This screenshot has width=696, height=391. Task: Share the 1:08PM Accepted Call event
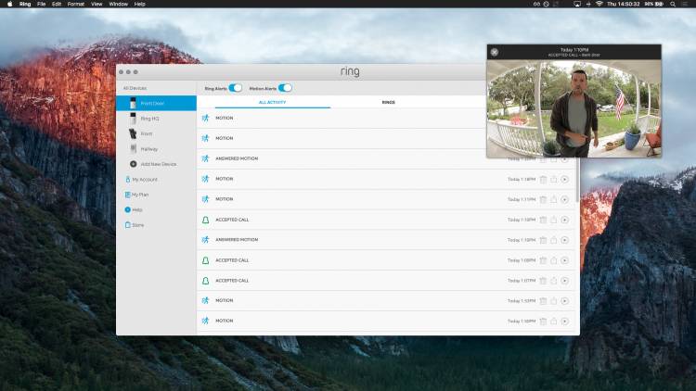tap(553, 260)
